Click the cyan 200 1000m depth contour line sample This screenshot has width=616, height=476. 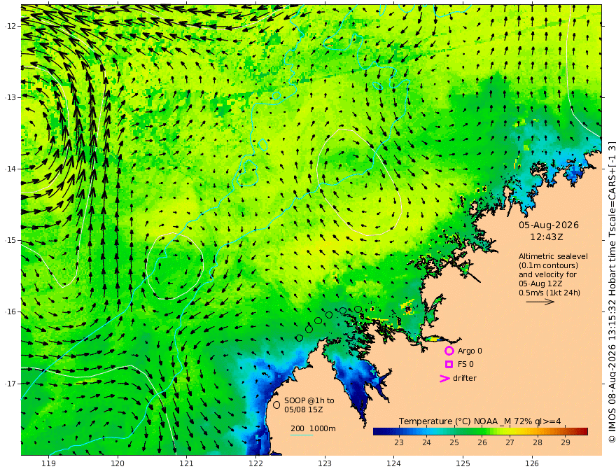[x=302, y=435]
